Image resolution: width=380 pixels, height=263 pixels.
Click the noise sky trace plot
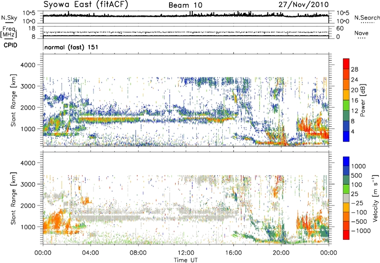pos(186,17)
